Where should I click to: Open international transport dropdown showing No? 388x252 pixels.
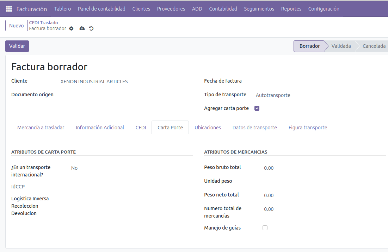(x=130, y=168)
